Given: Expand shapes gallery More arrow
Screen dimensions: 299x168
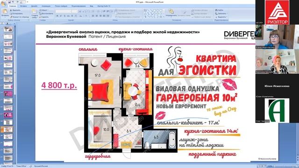Looking at the screenshot, I should [164, 17].
